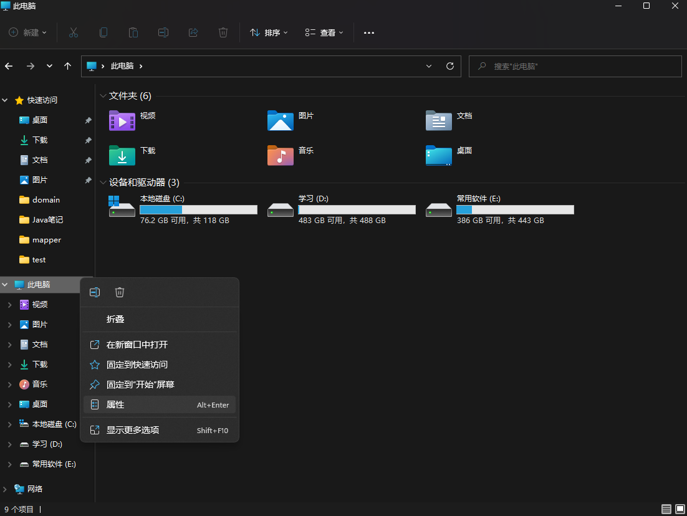Click the delete trash icon in context menu
Image resolution: width=687 pixels, height=516 pixels.
pos(120,292)
